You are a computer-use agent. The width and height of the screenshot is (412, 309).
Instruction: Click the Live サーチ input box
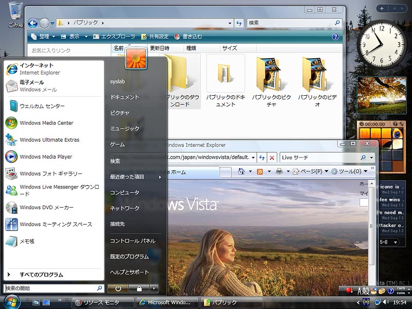pos(319,158)
